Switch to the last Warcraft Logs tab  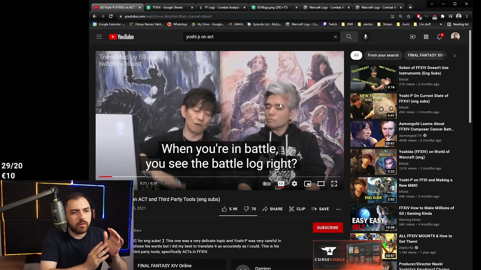(378, 7)
